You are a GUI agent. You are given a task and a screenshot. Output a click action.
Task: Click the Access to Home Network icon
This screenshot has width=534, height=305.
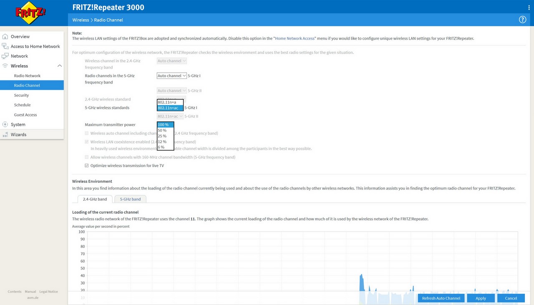pos(5,46)
